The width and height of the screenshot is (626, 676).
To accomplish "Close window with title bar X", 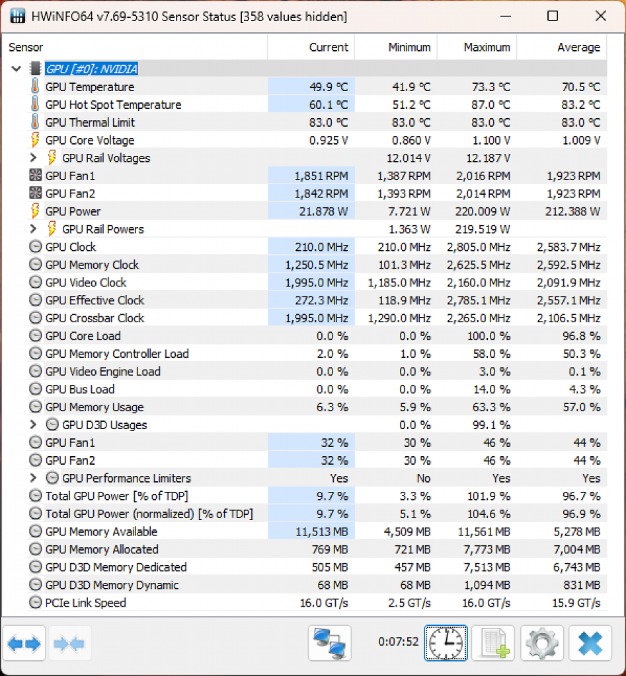I will 600,17.
